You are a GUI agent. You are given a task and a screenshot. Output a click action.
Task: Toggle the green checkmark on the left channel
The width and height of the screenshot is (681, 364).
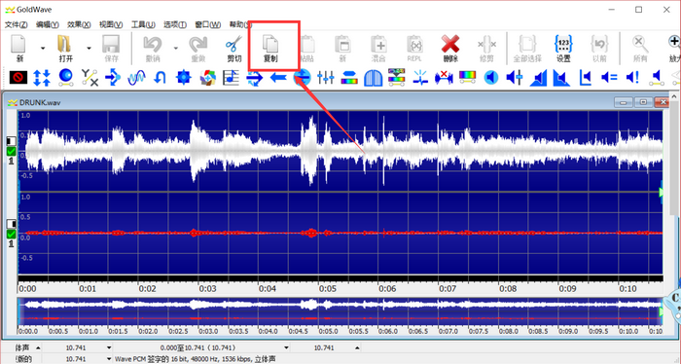12,151
